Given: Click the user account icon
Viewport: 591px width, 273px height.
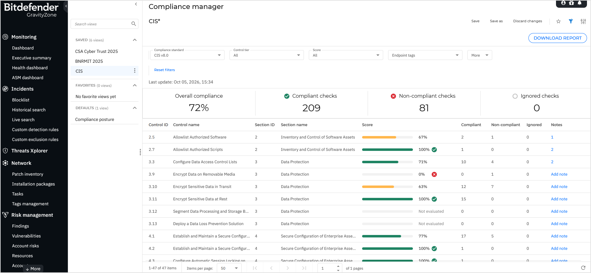Looking at the screenshot, I should (x=563, y=3).
